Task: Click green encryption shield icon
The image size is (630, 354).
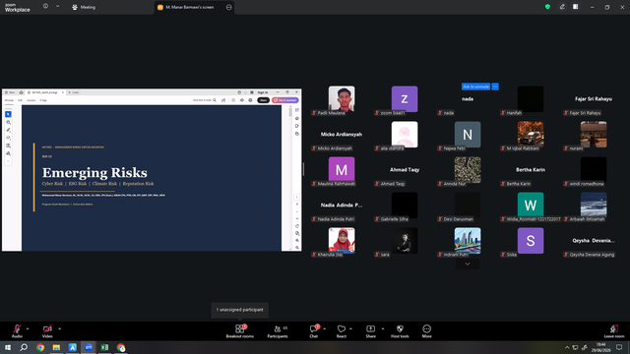Action: [547, 7]
